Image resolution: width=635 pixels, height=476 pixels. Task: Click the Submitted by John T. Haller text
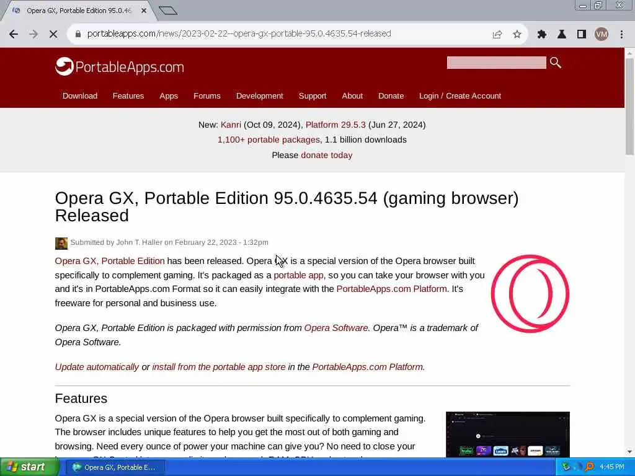(169, 242)
